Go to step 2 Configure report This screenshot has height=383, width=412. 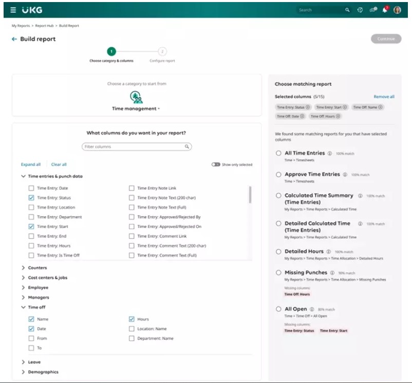coord(162,51)
